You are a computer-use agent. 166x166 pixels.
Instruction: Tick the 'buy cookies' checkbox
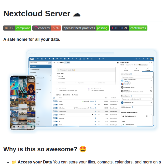tap(57, 79)
